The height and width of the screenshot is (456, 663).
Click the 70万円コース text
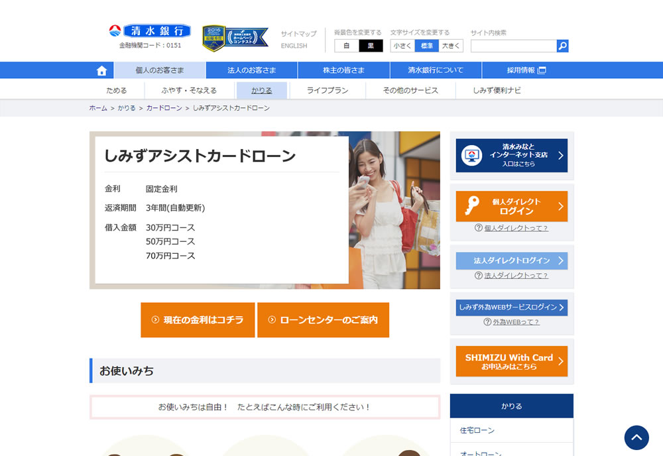coord(170,256)
